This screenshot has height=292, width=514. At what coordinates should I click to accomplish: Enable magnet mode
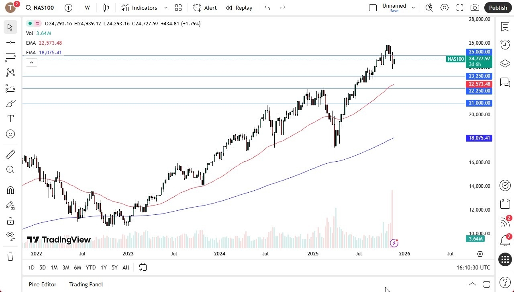(10, 190)
